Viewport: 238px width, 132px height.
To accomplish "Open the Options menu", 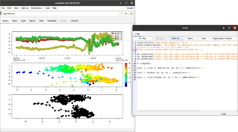I will 25,8.
